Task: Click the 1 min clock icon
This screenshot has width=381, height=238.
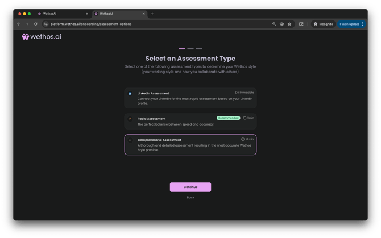Action: tap(245, 118)
